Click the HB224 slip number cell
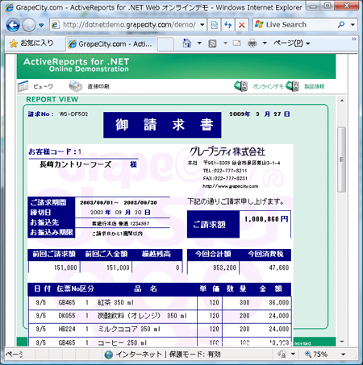363x365 pixels. (x=67, y=329)
